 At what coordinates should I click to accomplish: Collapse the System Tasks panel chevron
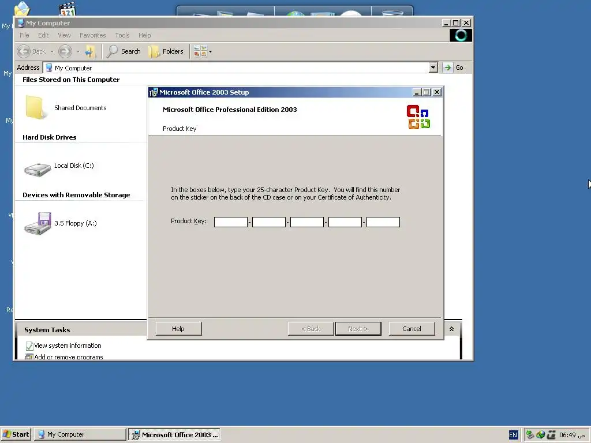pyautogui.click(x=451, y=329)
